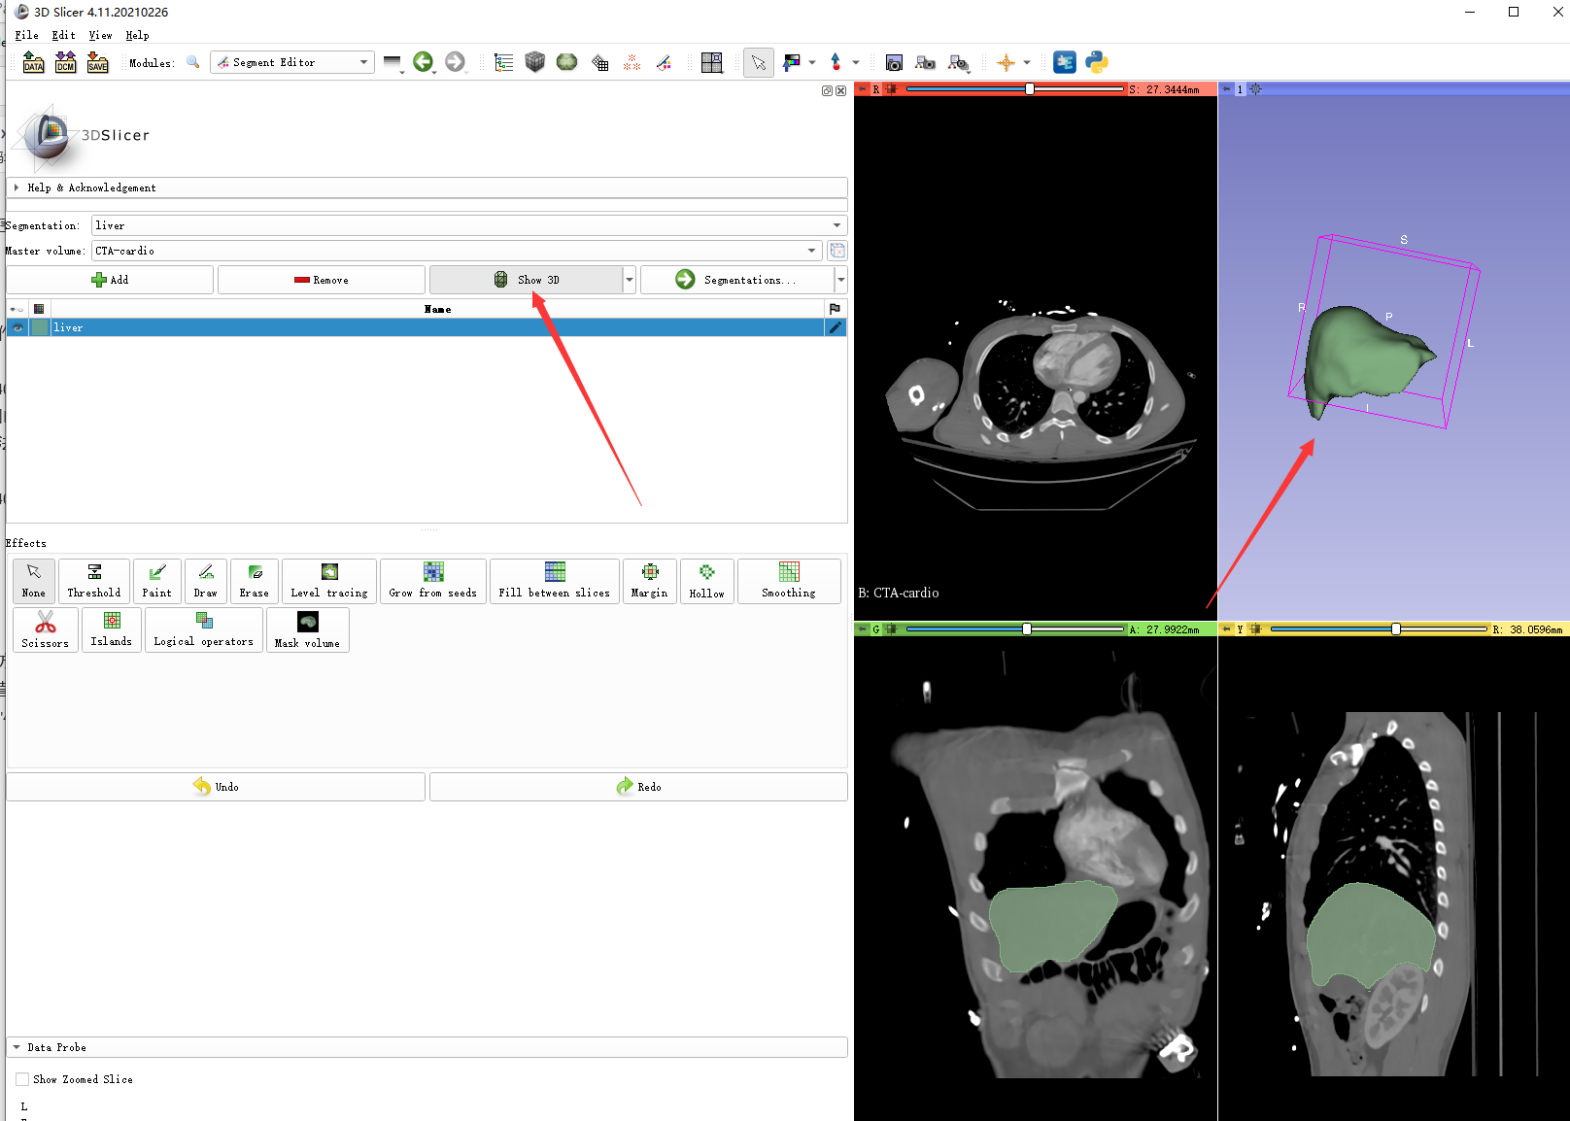The height and width of the screenshot is (1121, 1570).
Task: Open the Segment Editor module selector
Action: (x=291, y=61)
